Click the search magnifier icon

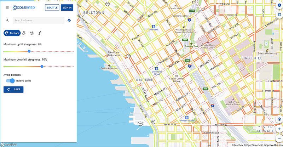pyautogui.click(x=7, y=20)
